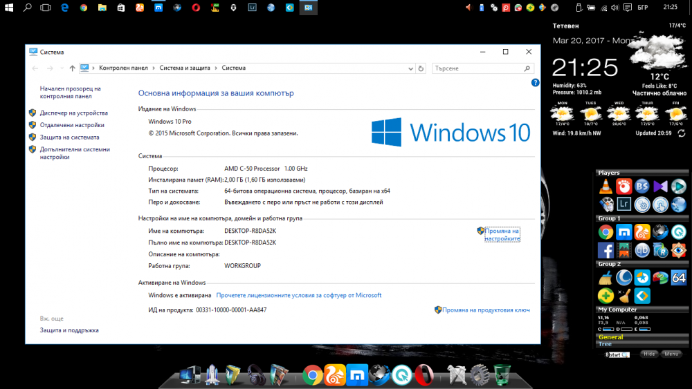The height and width of the screenshot is (389, 692).
Task: Open My Computer icon in bottom dock
Action: pyautogui.click(x=190, y=375)
